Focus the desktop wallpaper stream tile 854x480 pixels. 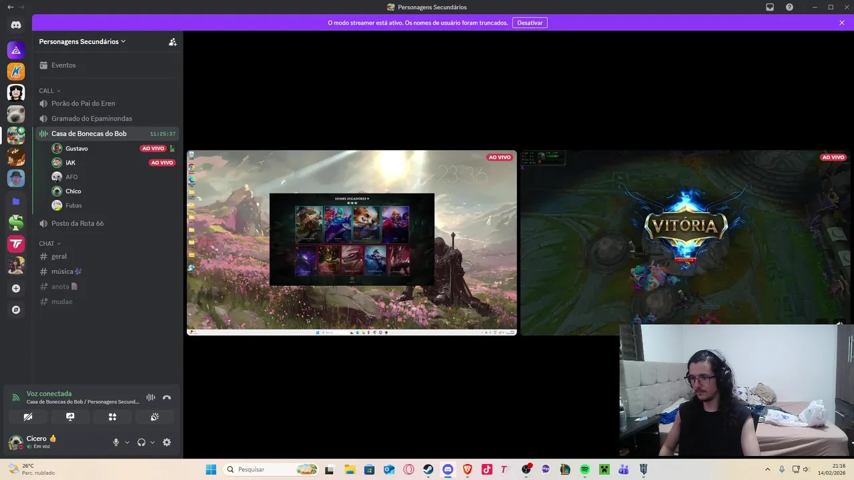[x=352, y=243]
